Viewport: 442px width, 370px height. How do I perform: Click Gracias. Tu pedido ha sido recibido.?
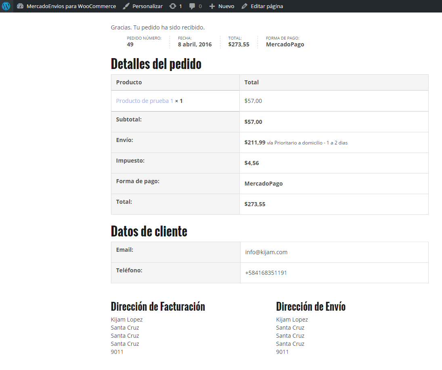[x=157, y=27]
